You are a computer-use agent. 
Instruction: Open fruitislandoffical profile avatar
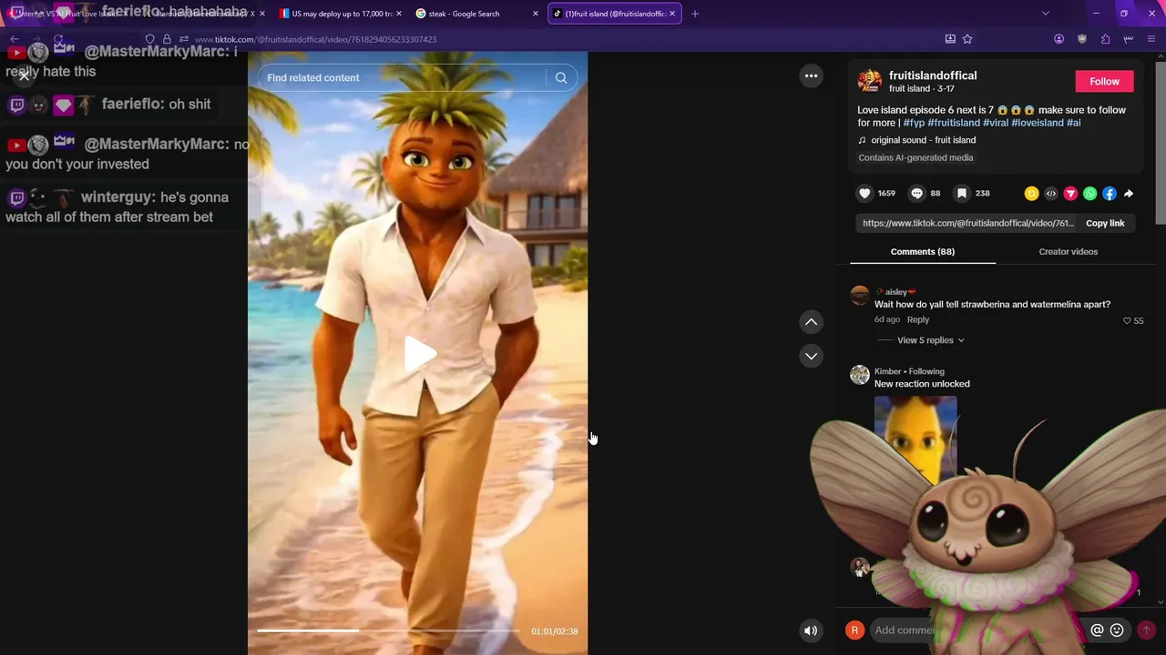tap(869, 81)
